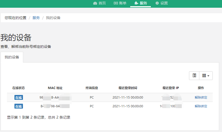Open the 首页 home dashboard icon
Viewport: 222px width, 132px height.
tap(95, 3)
